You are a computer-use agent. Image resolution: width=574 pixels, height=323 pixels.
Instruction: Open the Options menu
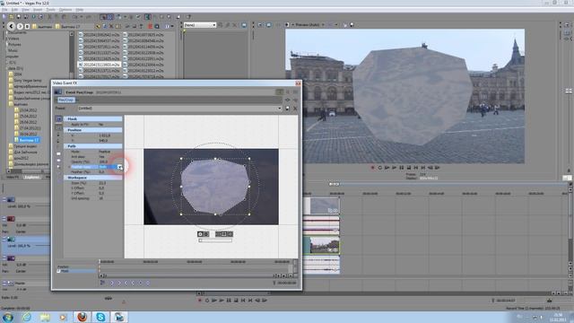tap(65, 10)
